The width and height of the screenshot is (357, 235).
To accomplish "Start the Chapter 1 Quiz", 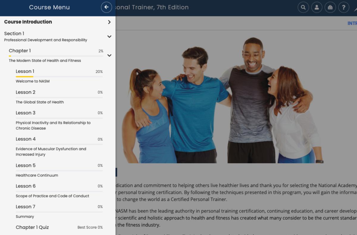I will coord(32,227).
